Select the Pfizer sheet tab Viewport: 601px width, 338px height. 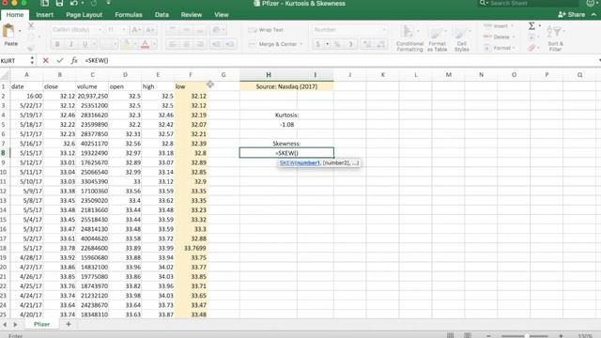(x=41, y=324)
